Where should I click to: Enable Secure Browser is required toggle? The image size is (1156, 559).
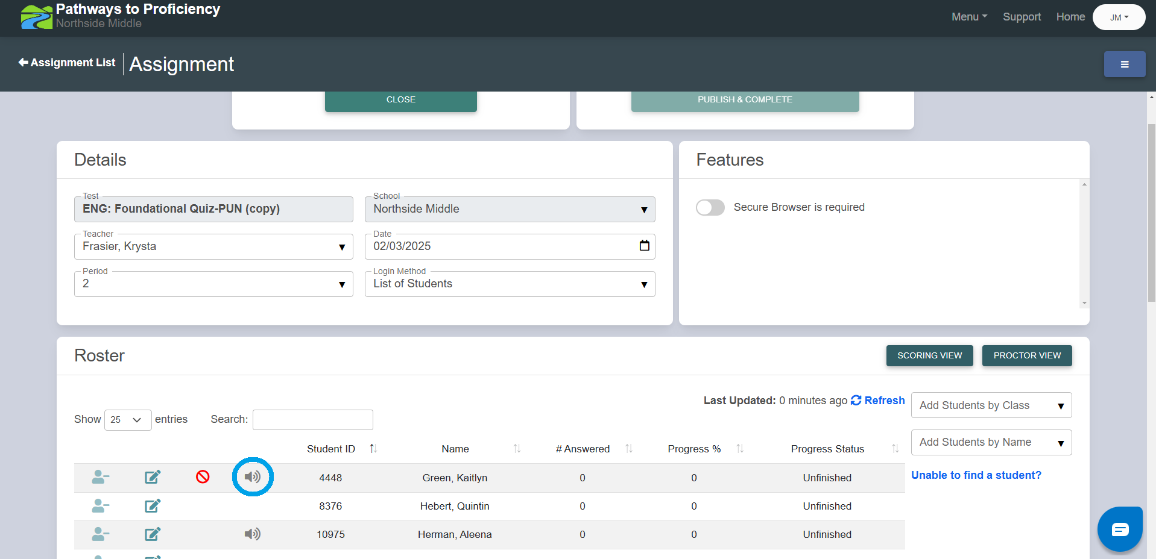(x=710, y=207)
